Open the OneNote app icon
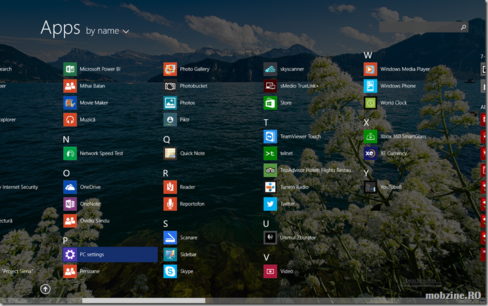The height and width of the screenshot is (306, 488). [70, 204]
